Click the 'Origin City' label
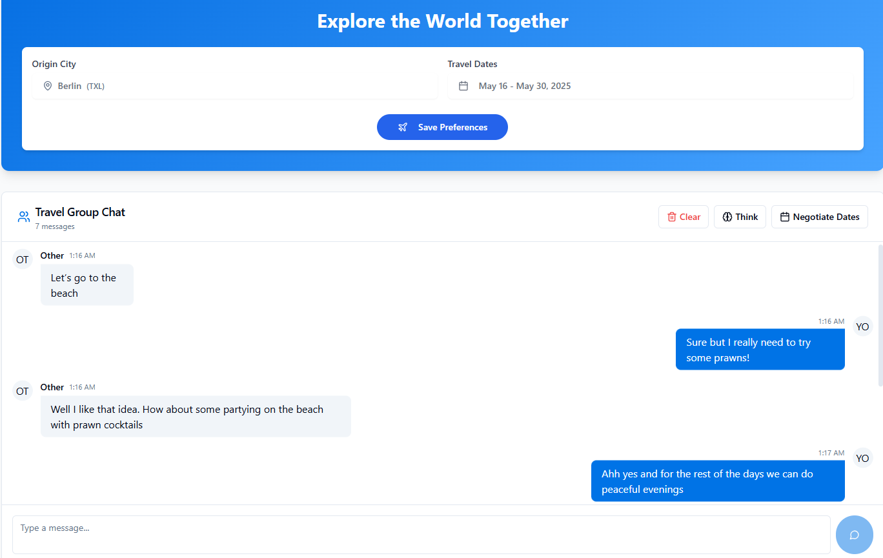Viewport: 883px width, 558px height. pyautogui.click(x=54, y=64)
